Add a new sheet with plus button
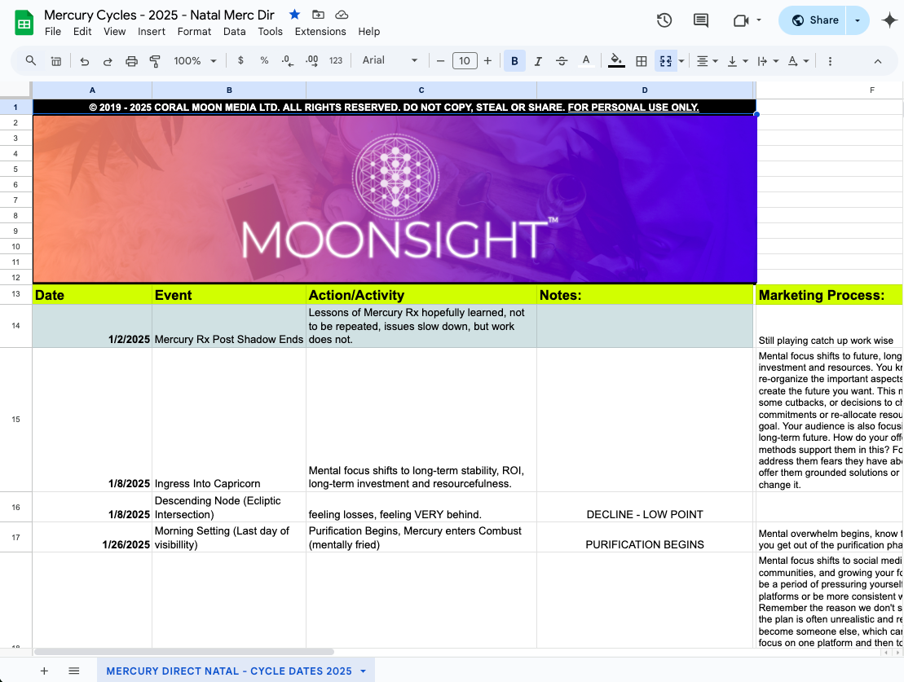Screen dimensions: 904x682 pyautogui.click(x=44, y=671)
